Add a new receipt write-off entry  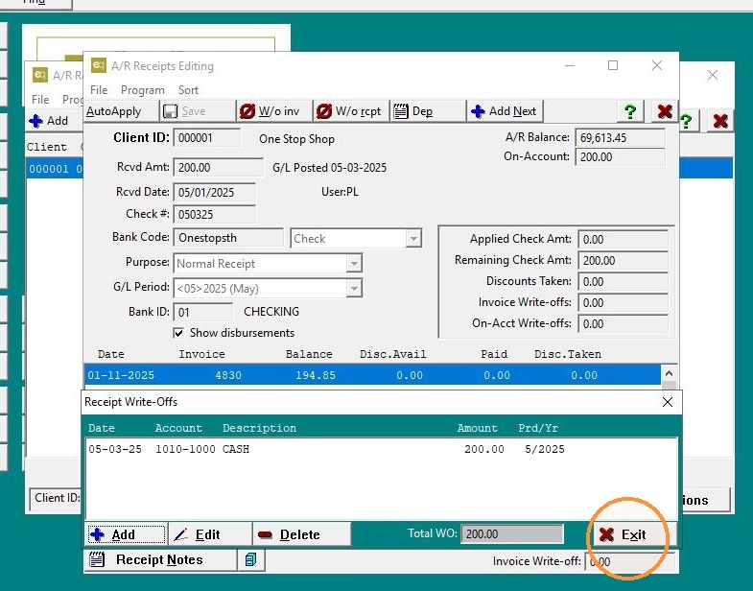pos(126,534)
